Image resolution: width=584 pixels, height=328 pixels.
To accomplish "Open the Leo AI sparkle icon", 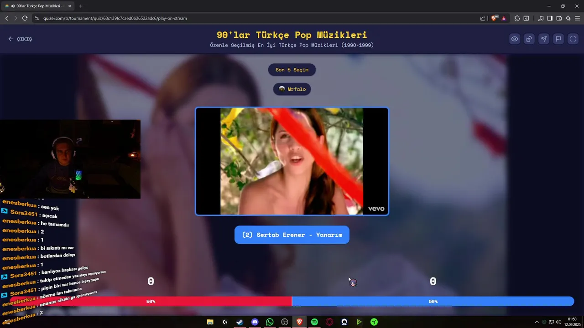I will 568,18.
